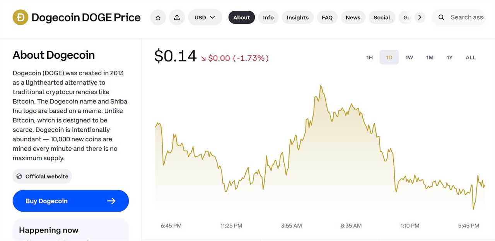The height and width of the screenshot is (241, 495).
Task: Click the arrow icon inside Buy Dogecoin button
Action: click(111, 201)
